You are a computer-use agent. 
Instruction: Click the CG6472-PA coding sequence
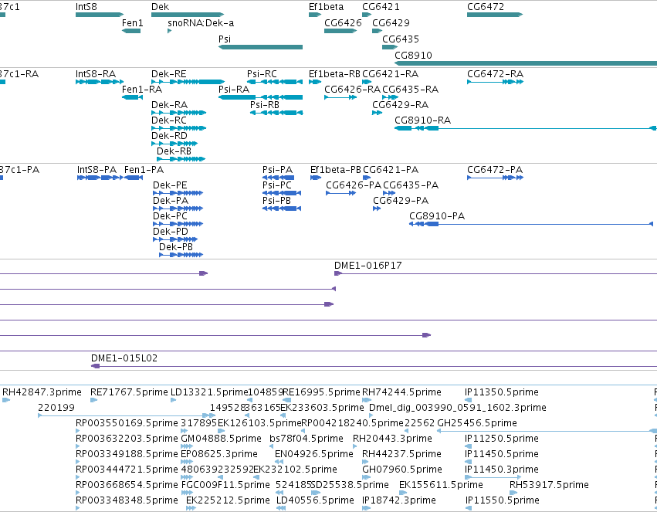[495, 178]
